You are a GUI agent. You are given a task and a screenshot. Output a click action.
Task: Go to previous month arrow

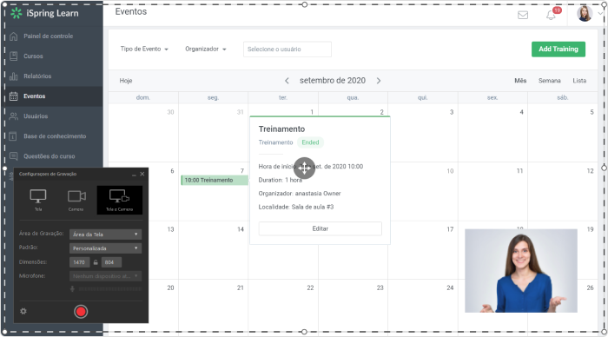click(x=287, y=81)
